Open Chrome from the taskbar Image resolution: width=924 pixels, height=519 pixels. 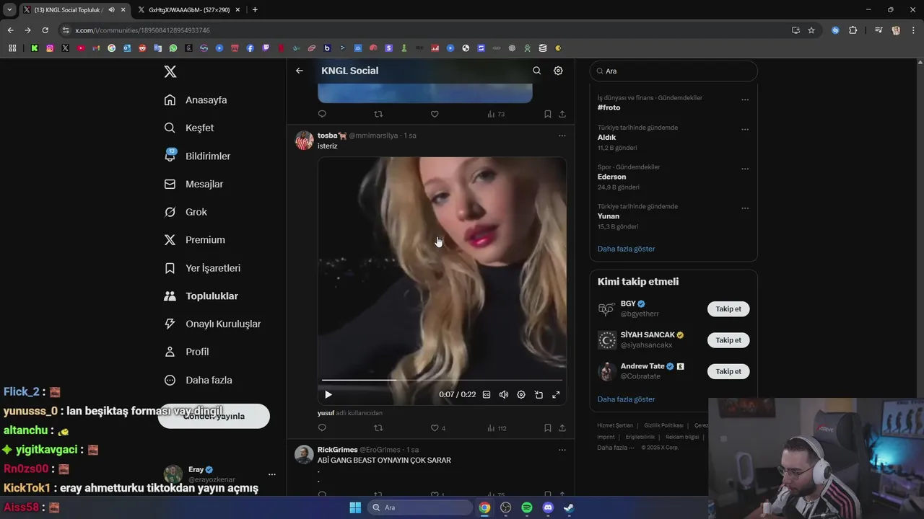click(485, 507)
